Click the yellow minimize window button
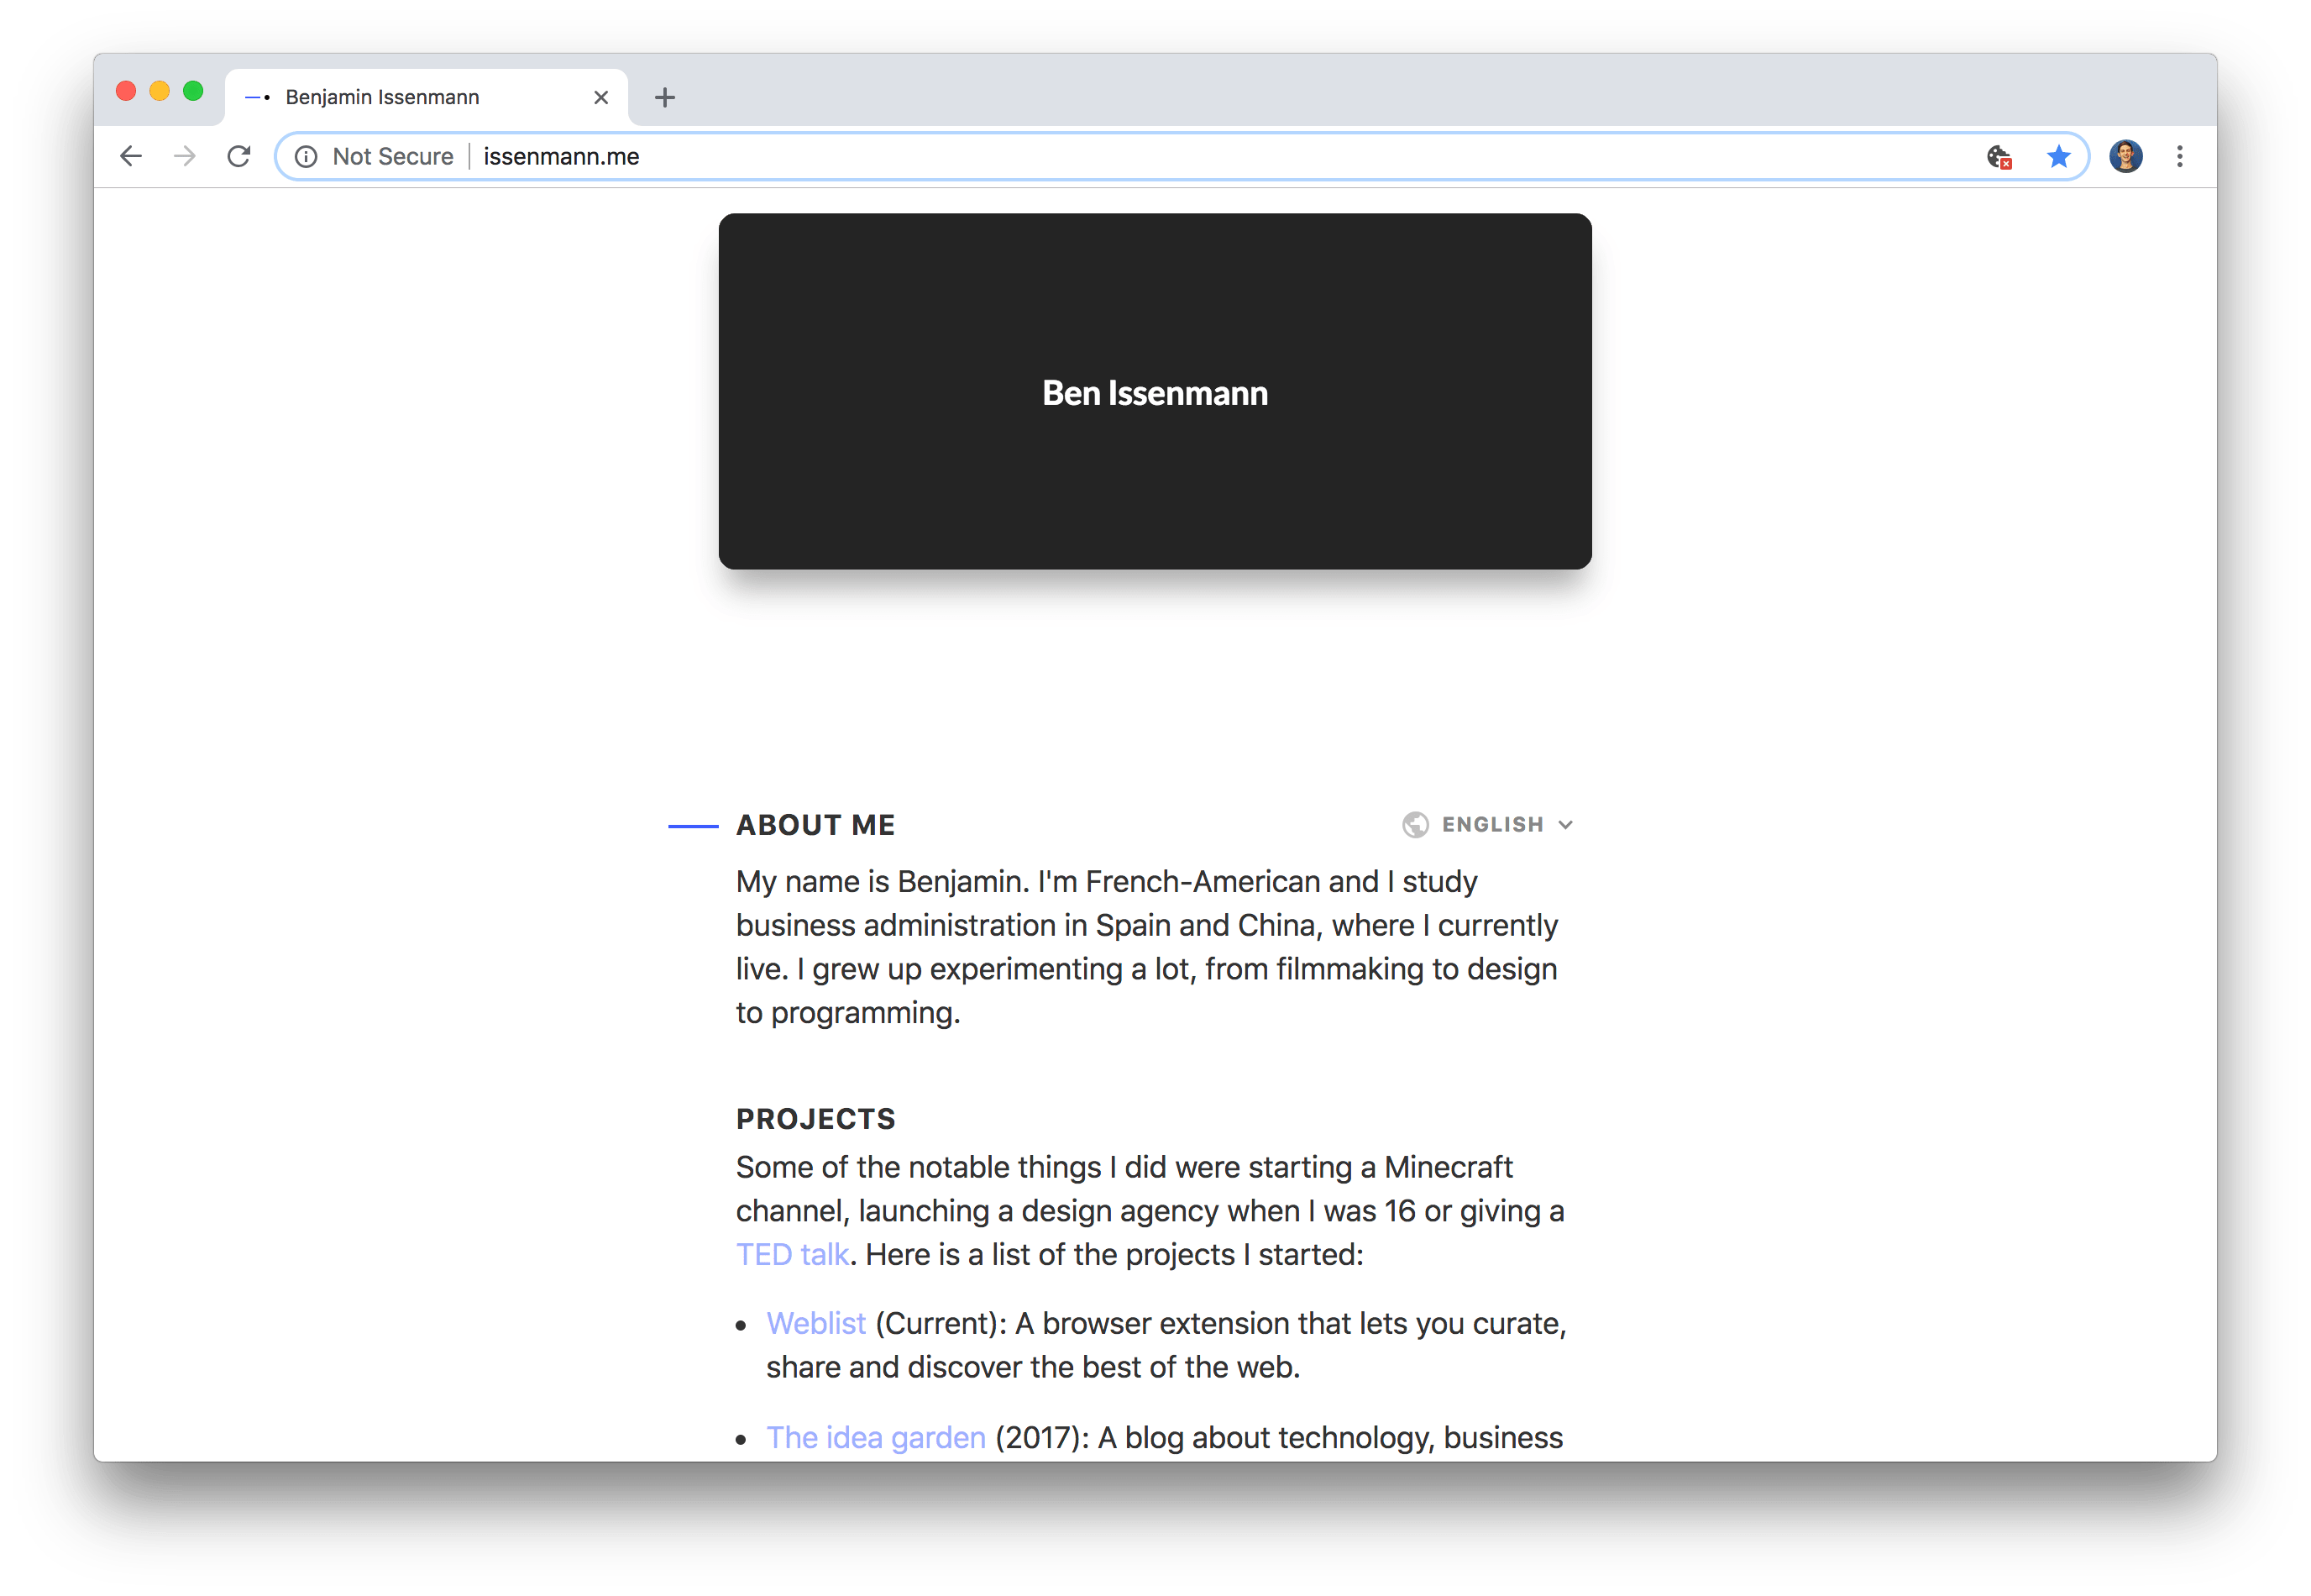The height and width of the screenshot is (1596, 2311). (160, 91)
